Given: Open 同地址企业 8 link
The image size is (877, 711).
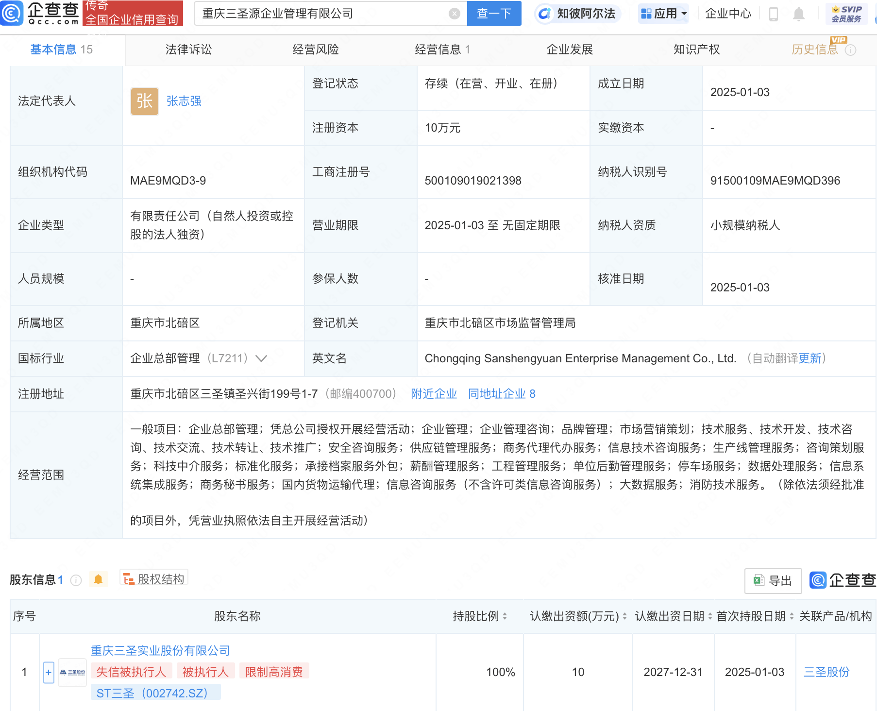Looking at the screenshot, I should 502,394.
